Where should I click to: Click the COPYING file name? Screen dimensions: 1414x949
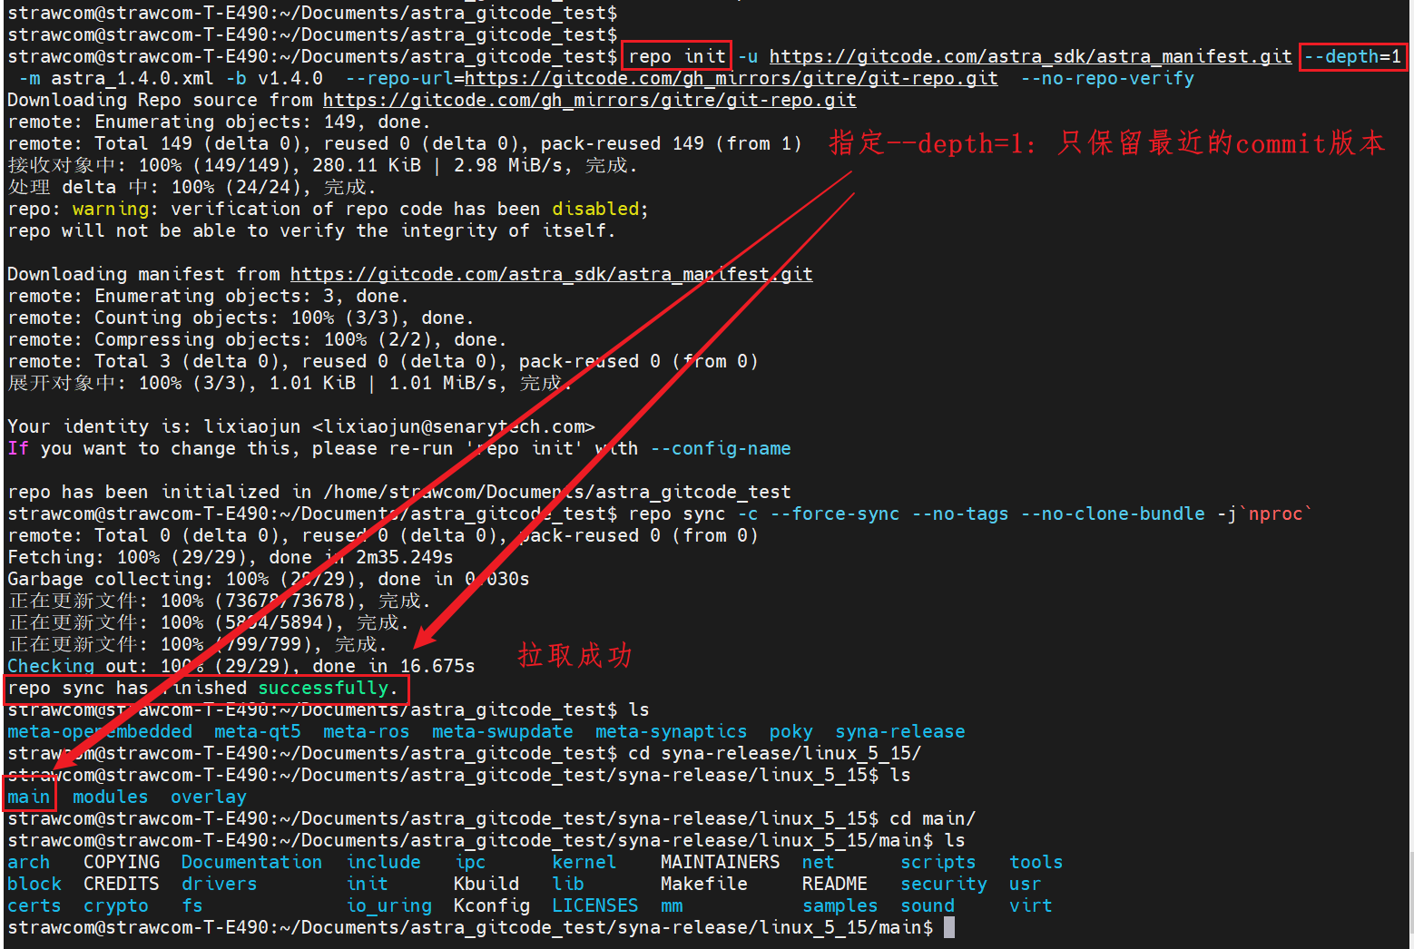point(122,862)
